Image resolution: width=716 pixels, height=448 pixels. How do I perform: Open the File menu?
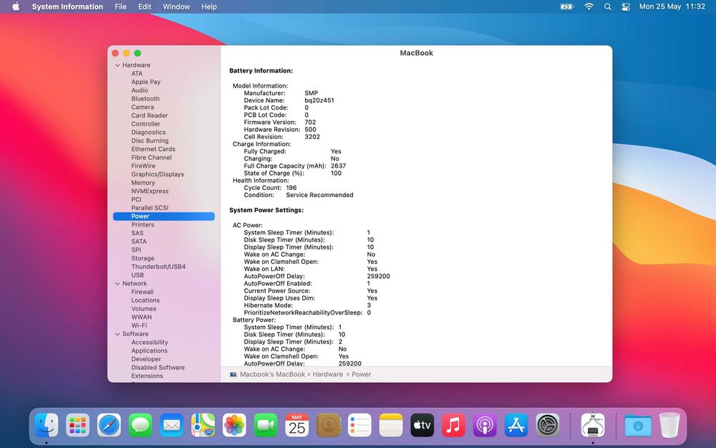[x=120, y=6]
